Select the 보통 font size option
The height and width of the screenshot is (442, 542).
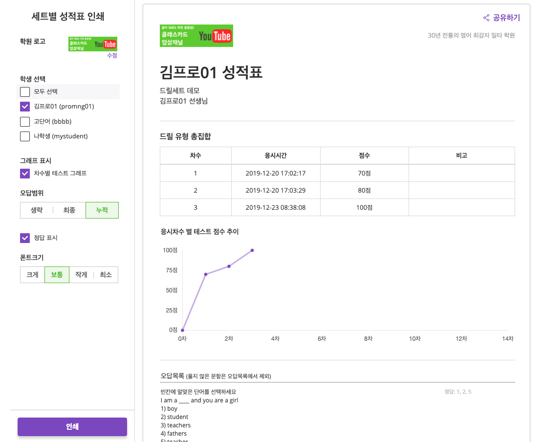pyautogui.click(x=57, y=275)
